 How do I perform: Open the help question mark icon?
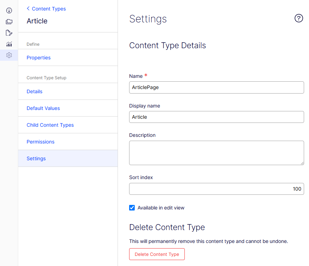[x=299, y=18]
